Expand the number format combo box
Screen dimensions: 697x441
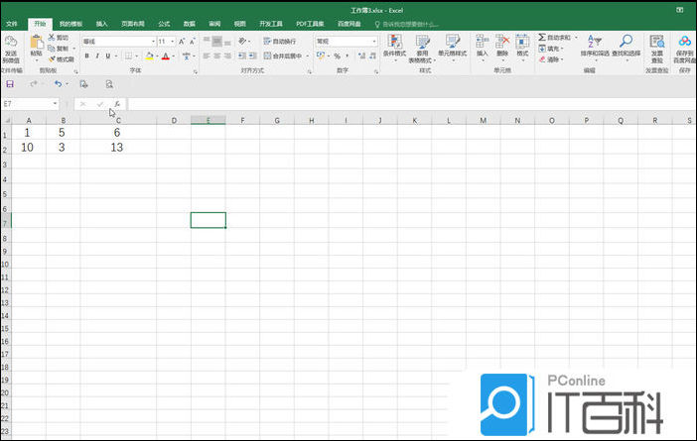[x=374, y=42]
